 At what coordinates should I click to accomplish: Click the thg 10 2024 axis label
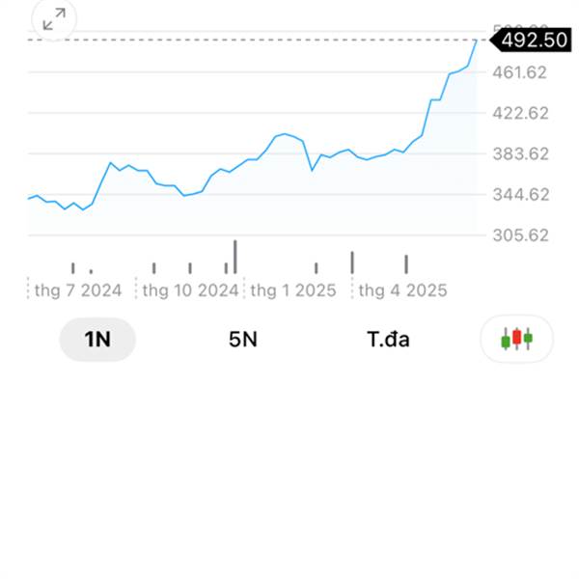click(x=190, y=290)
